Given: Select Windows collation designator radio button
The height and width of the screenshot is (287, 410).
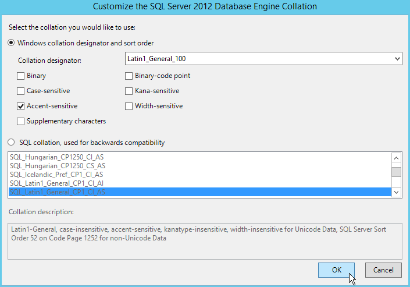Looking at the screenshot, I should click(12, 42).
